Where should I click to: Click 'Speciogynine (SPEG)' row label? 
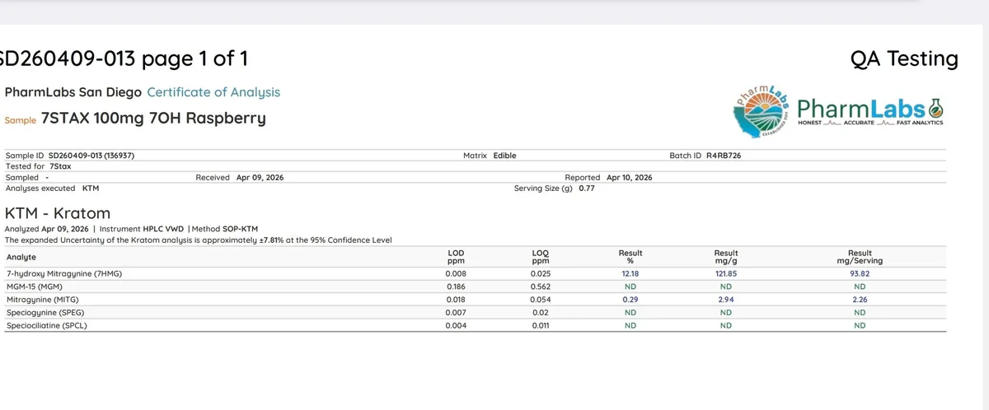click(x=47, y=313)
